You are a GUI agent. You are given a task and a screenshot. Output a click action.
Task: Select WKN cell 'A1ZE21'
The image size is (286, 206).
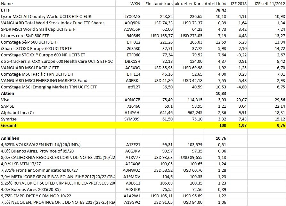(128, 144)
